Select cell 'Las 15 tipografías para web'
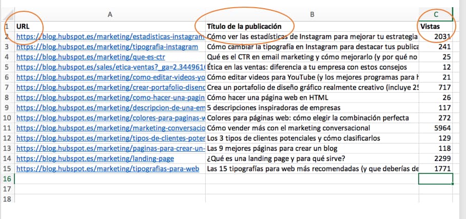The image size is (466, 219). 312,169
